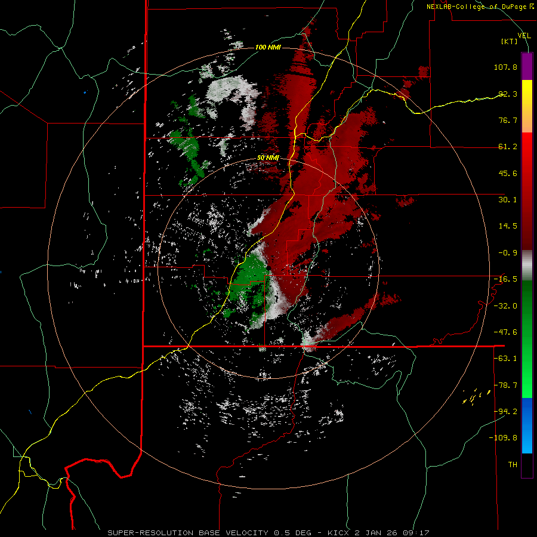The image size is (537, 537).
Task: Click the 92.3 legend value
Action: click(x=508, y=94)
